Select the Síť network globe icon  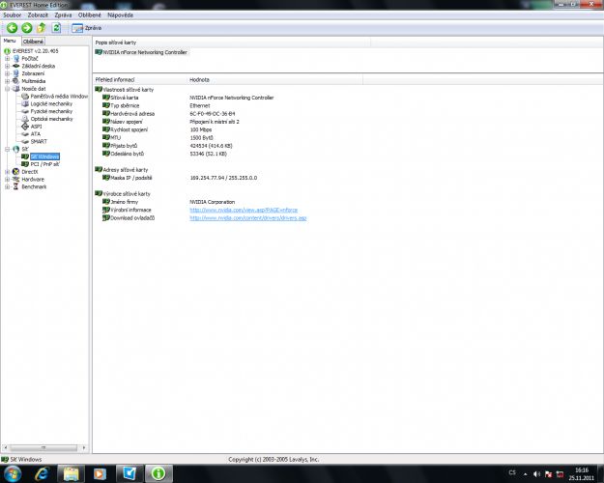pyautogui.click(x=16, y=149)
